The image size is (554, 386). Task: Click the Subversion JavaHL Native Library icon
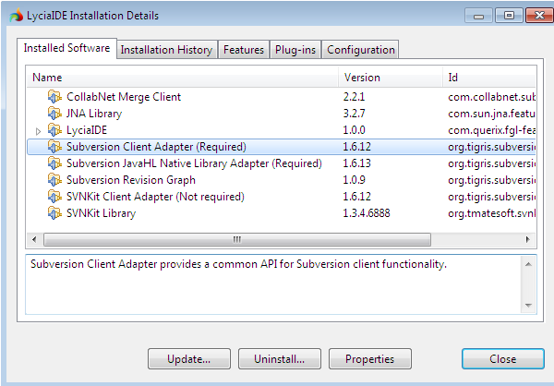click(x=54, y=163)
